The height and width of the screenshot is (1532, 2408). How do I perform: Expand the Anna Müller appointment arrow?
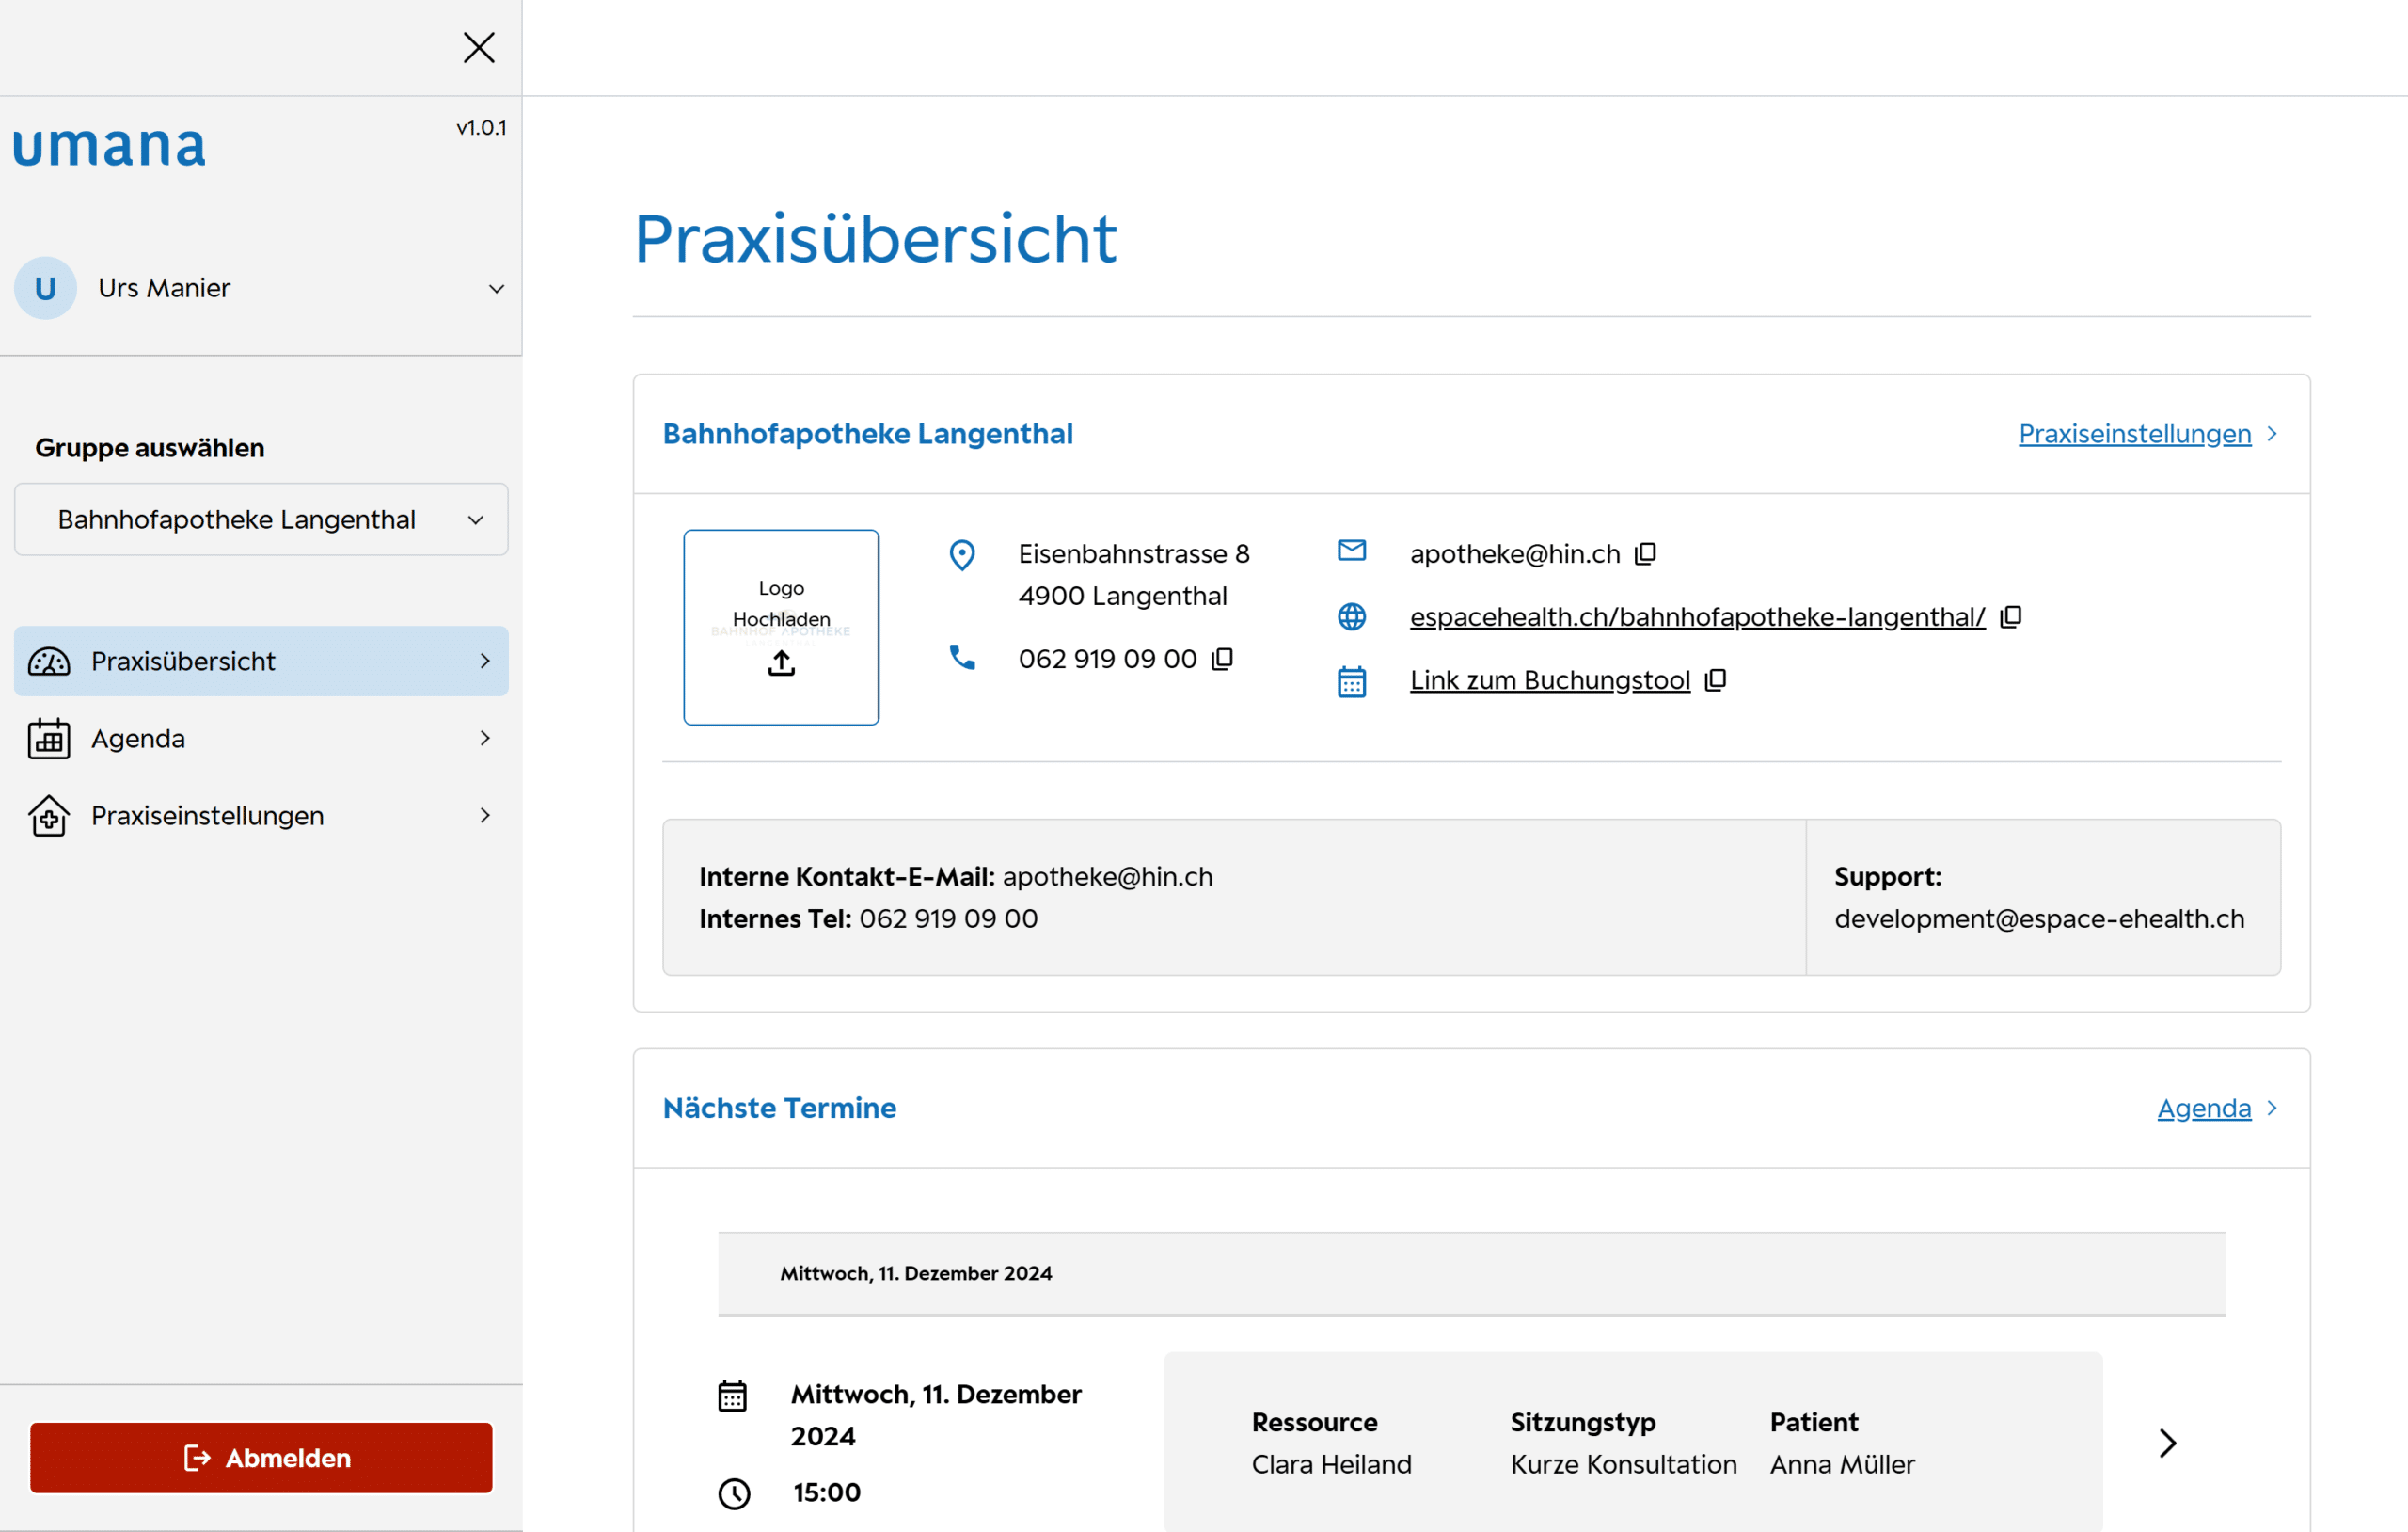(x=2167, y=1442)
